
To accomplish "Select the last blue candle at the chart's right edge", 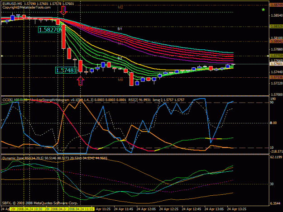I will [228, 66].
